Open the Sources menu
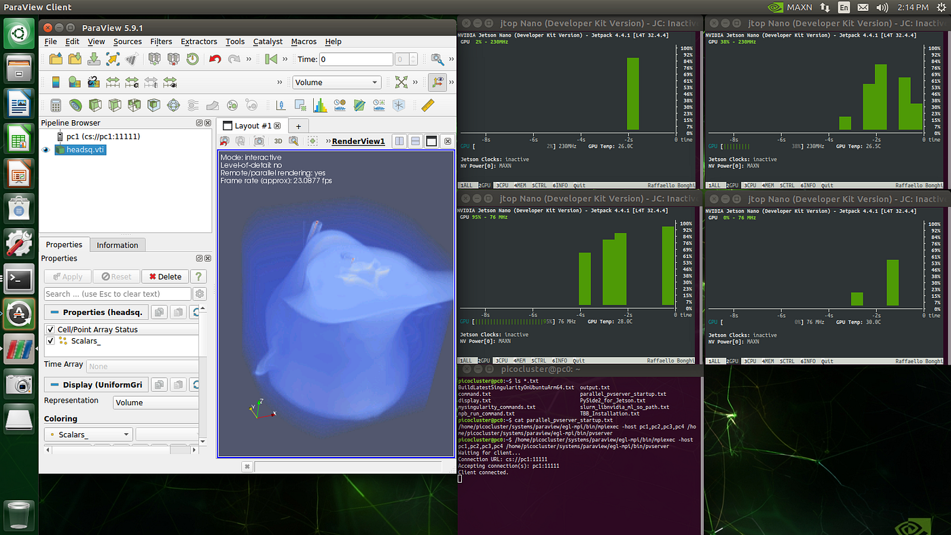Image resolution: width=951 pixels, height=535 pixels. (128, 41)
